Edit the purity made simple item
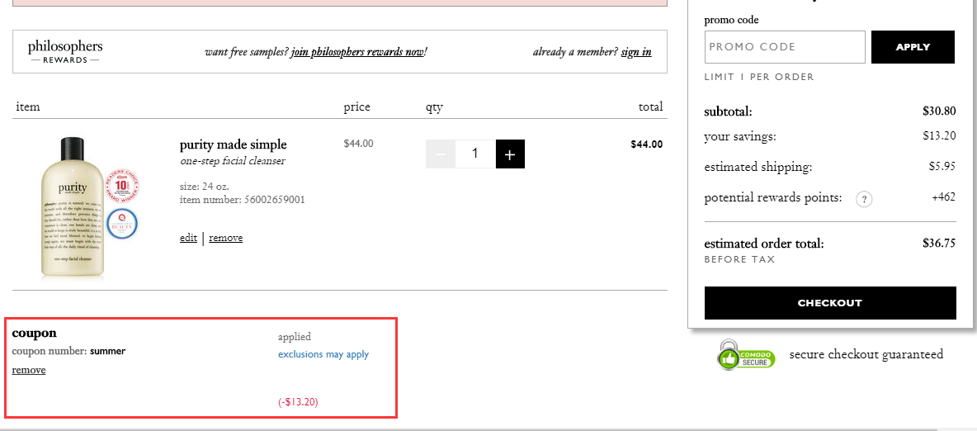 point(188,238)
